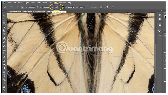Open the Layer menu

[27, 3]
